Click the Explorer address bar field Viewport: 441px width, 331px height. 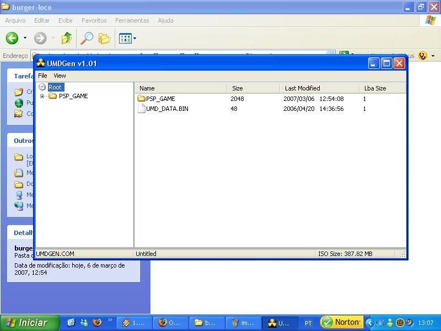click(183, 53)
